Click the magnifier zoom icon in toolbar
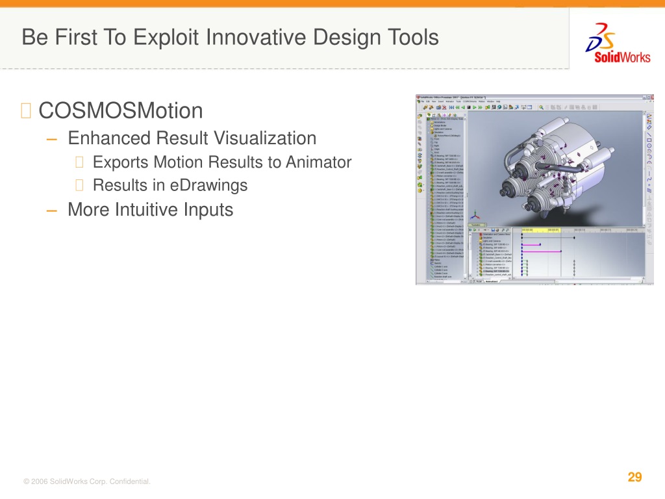The image size is (665, 499). (x=541, y=107)
